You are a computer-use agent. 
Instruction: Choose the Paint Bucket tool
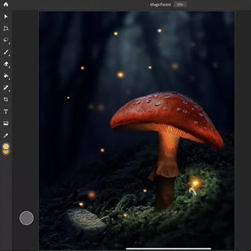(6, 76)
